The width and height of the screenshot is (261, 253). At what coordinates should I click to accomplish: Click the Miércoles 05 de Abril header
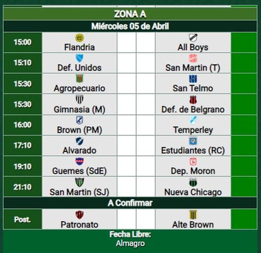pyautogui.click(x=130, y=26)
